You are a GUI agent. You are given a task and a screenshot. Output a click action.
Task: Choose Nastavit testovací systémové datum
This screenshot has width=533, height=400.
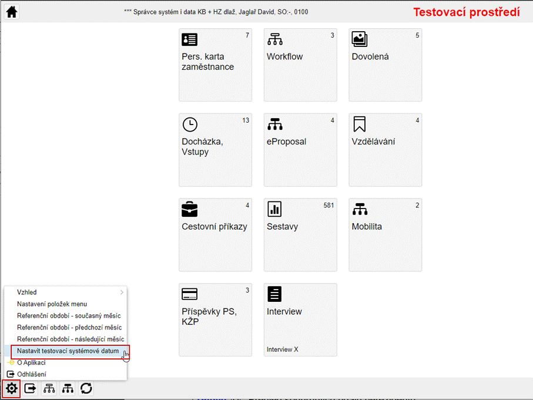68,351
